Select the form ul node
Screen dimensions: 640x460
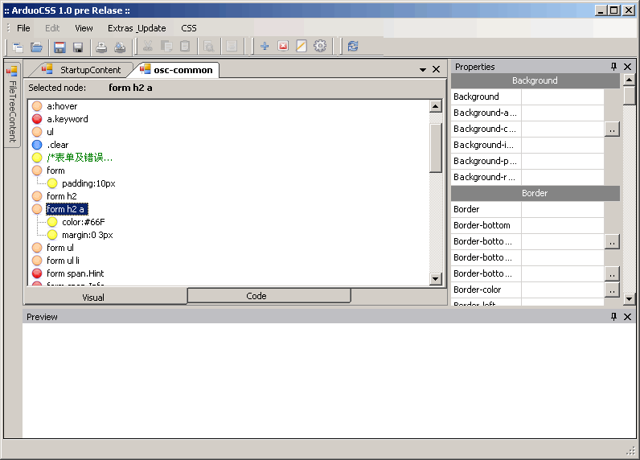pos(60,248)
